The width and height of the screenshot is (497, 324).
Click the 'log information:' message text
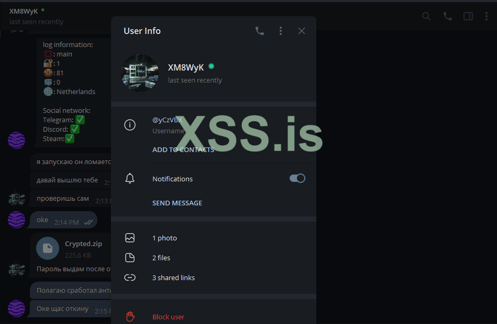click(x=68, y=44)
